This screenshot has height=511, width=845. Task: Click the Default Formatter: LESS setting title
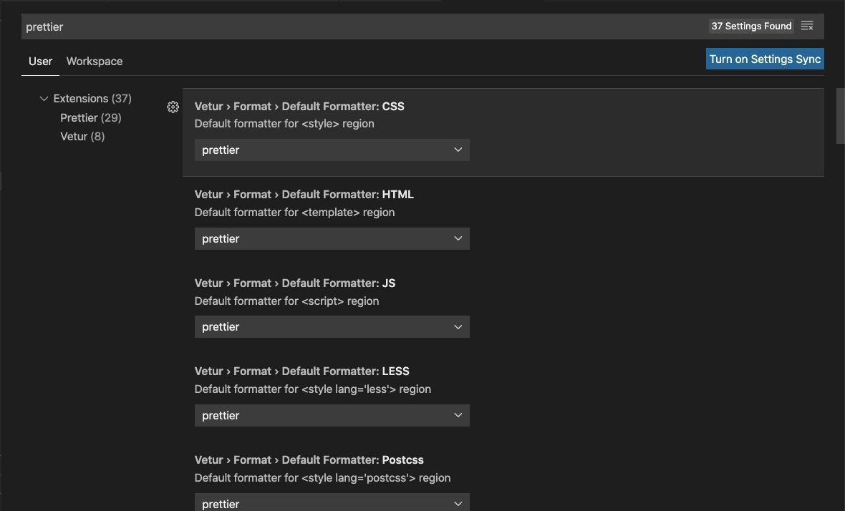click(301, 371)
